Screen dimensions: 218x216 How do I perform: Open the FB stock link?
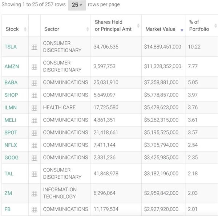[x=8, y=209]
